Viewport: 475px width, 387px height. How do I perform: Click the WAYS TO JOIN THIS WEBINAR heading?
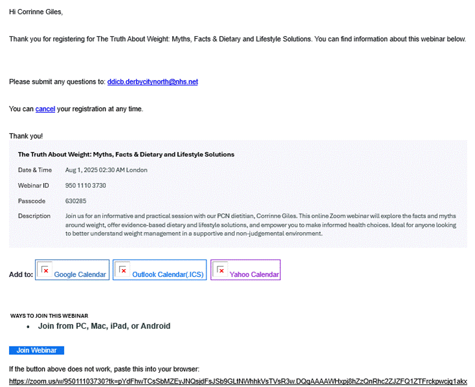(49, 316)
